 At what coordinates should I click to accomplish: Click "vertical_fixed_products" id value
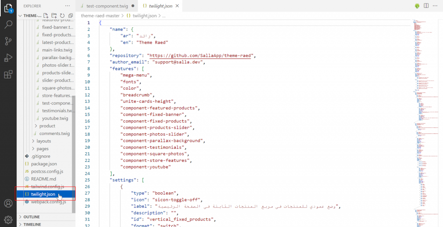(x=182, y=219)
